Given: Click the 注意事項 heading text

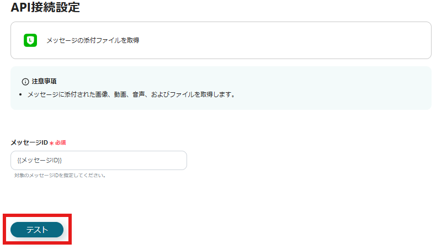Looking at the screenshot, I should 44,81.
